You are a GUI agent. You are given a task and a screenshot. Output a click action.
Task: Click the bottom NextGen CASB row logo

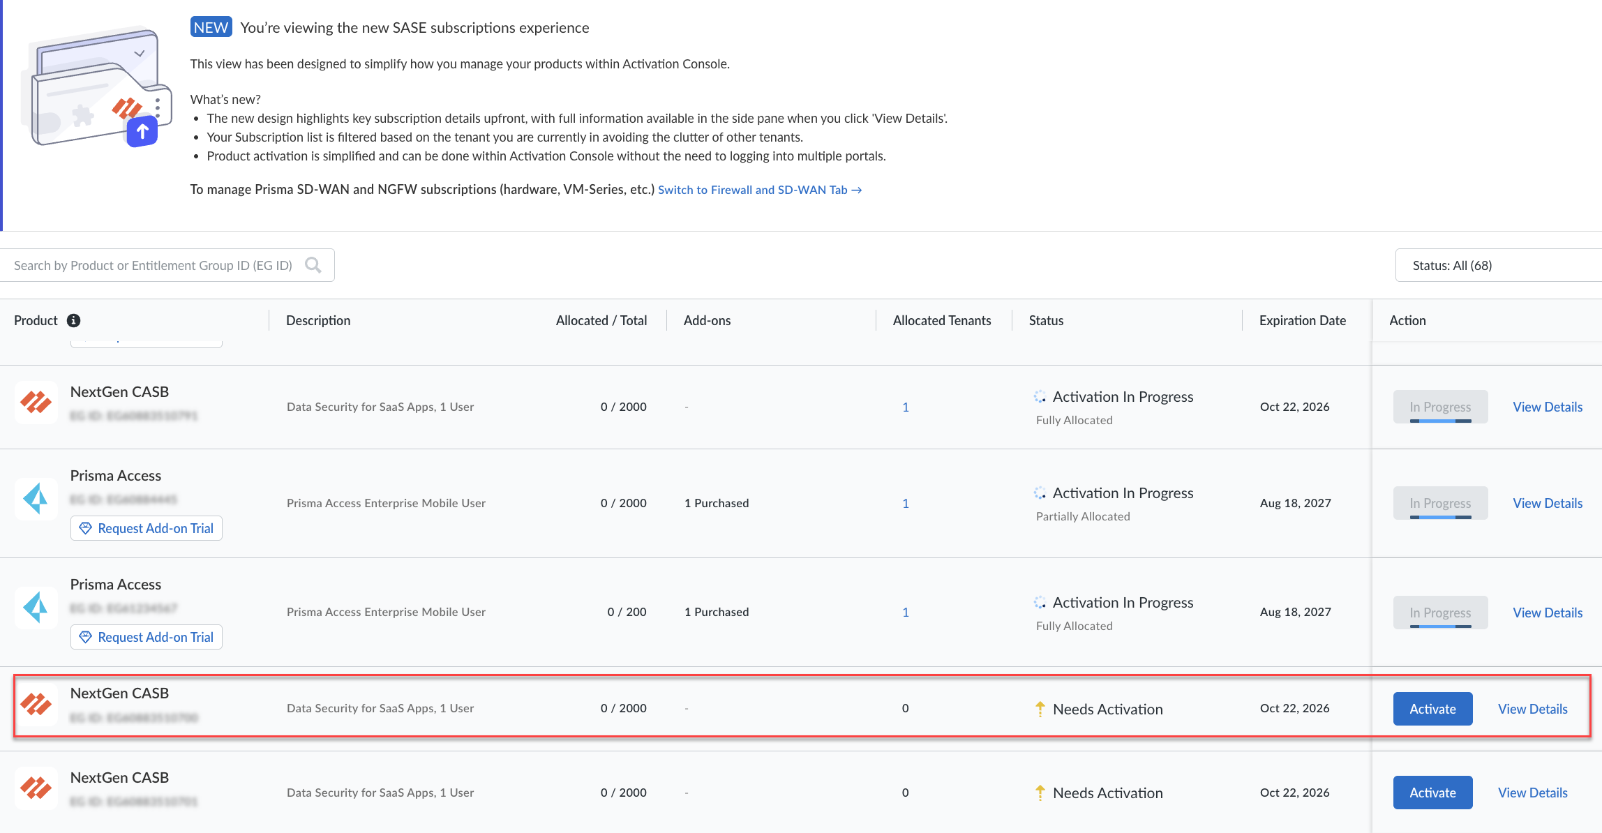36,788
